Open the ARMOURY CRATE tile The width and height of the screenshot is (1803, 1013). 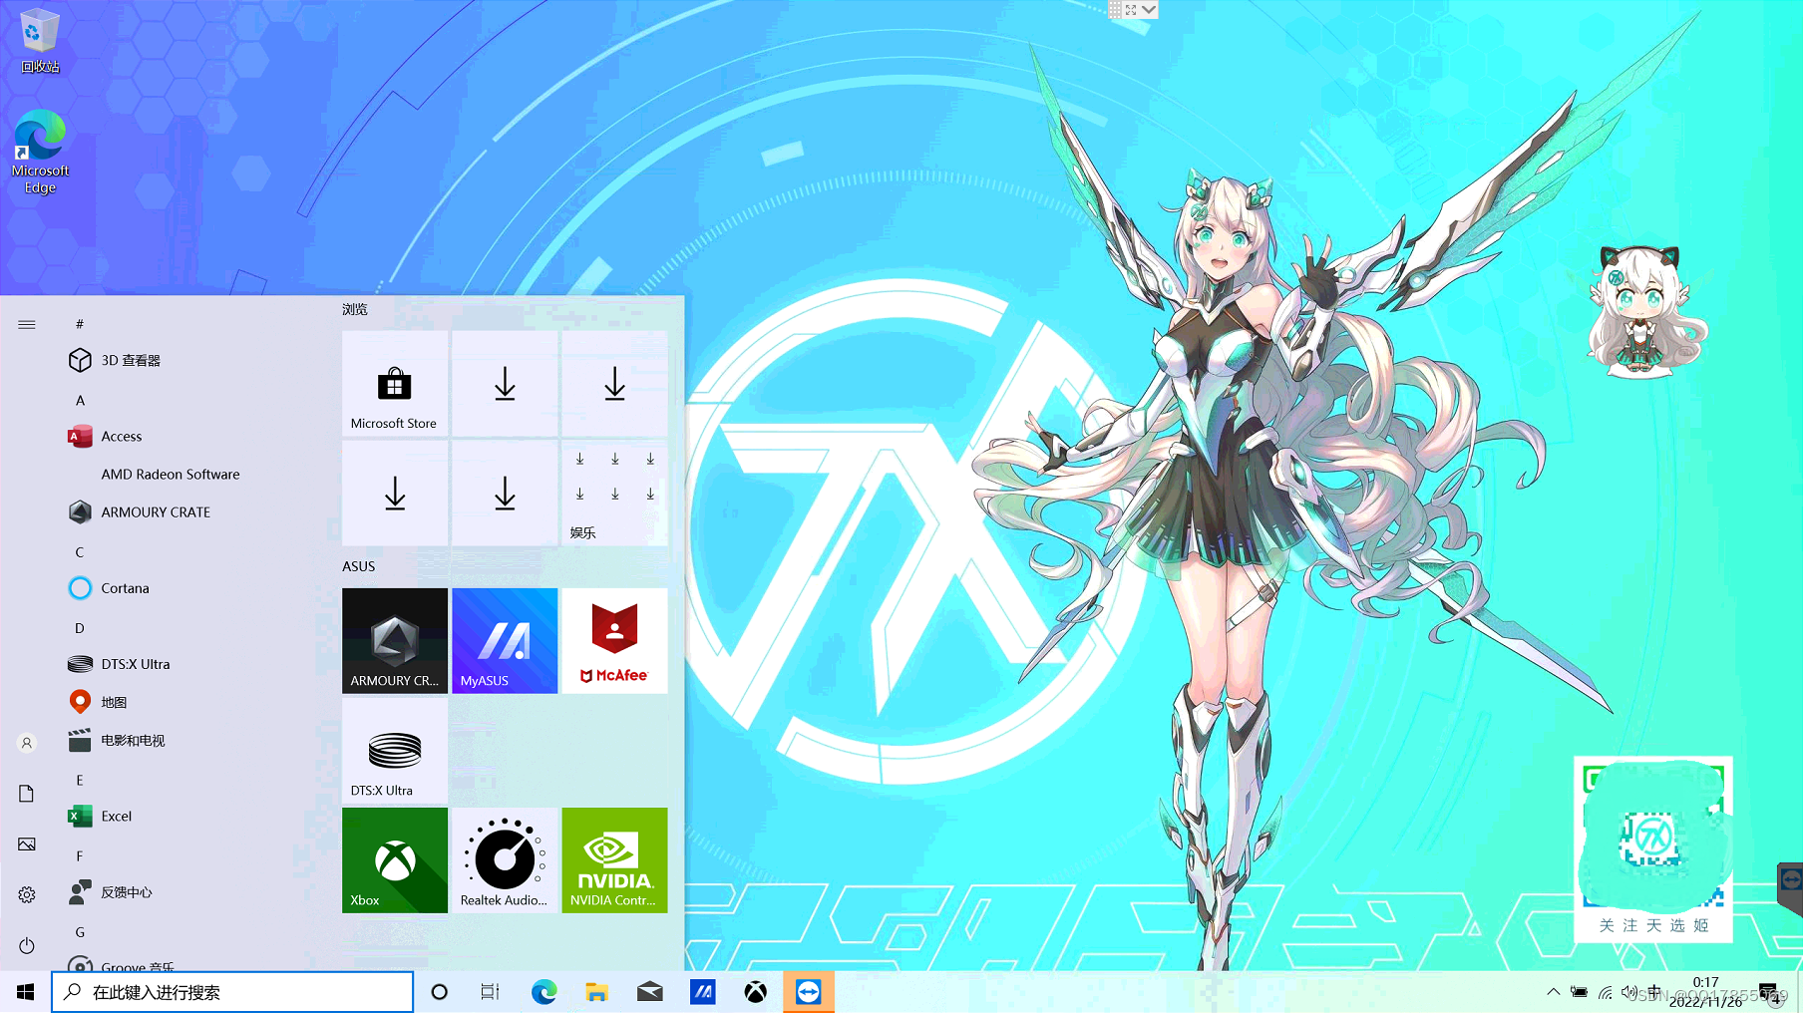pyautogui.click(x=395, y=641)
